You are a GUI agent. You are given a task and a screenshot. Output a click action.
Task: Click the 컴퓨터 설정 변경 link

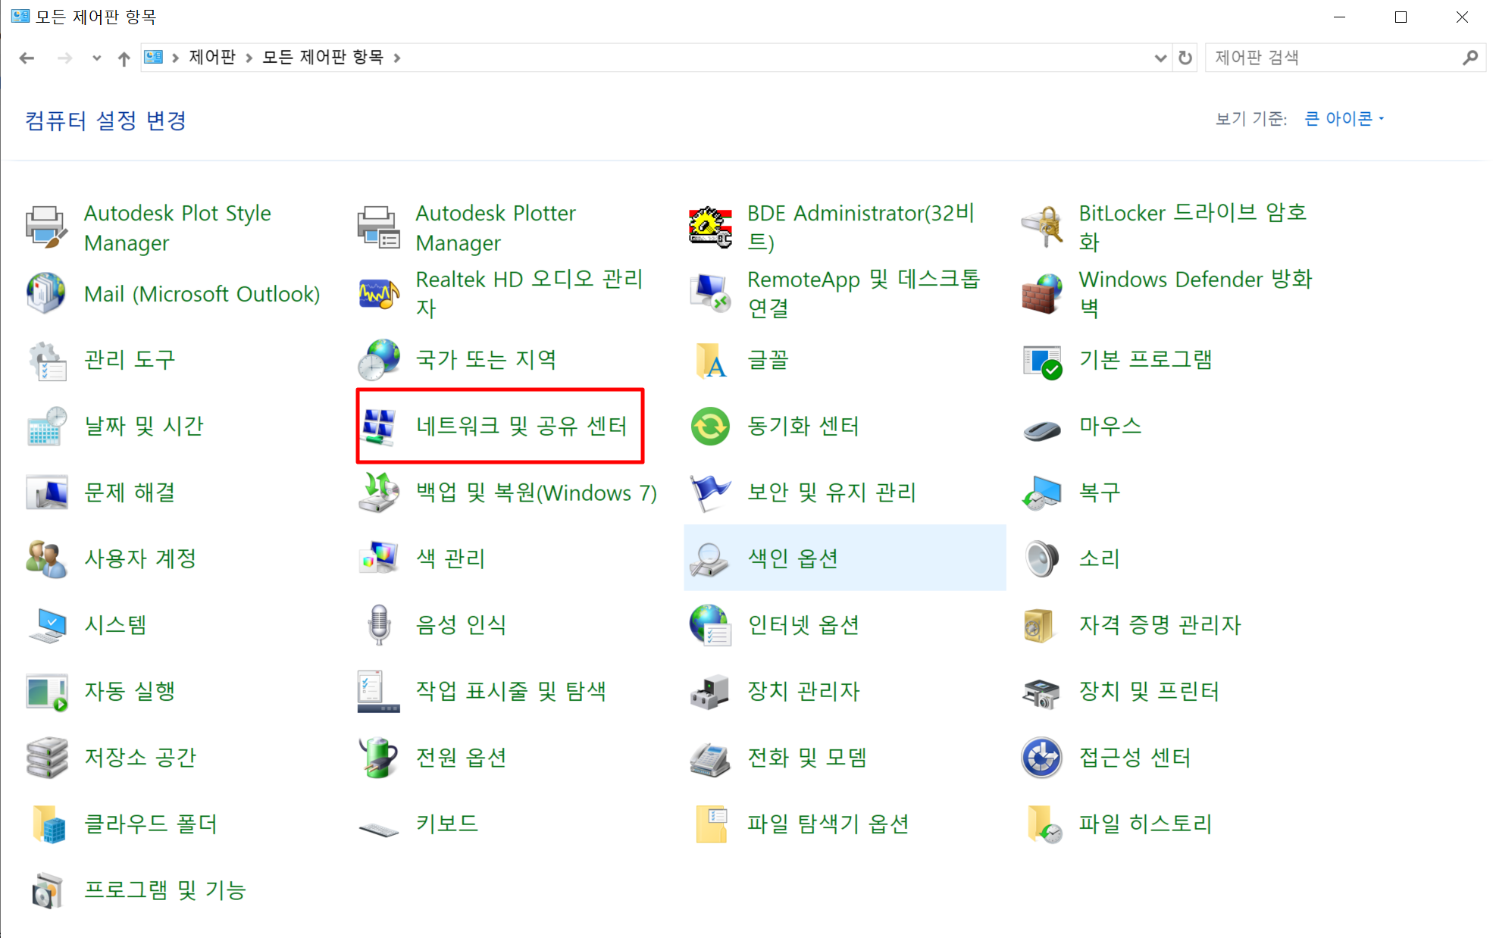(105, 120)
